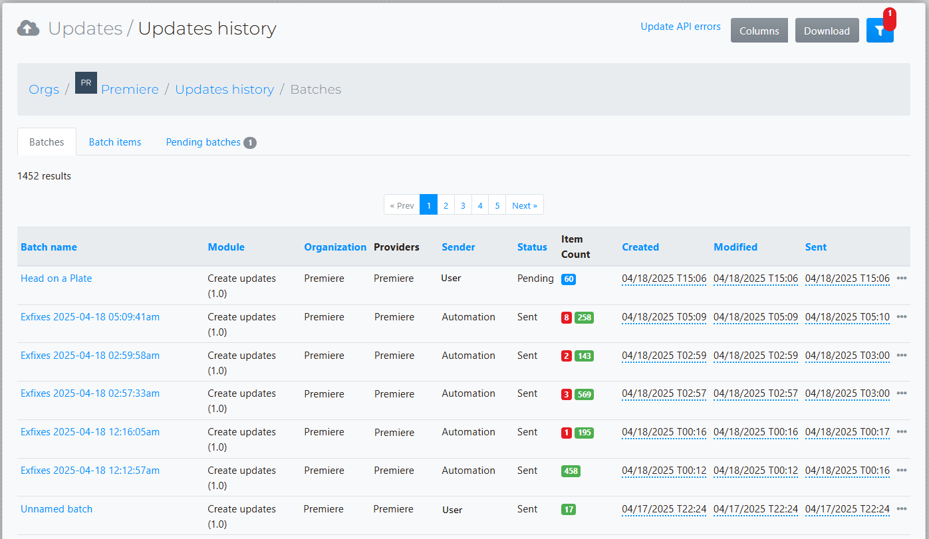Click the blue 60 item count badge
929x539 pixels.
[x=569, y=279]
